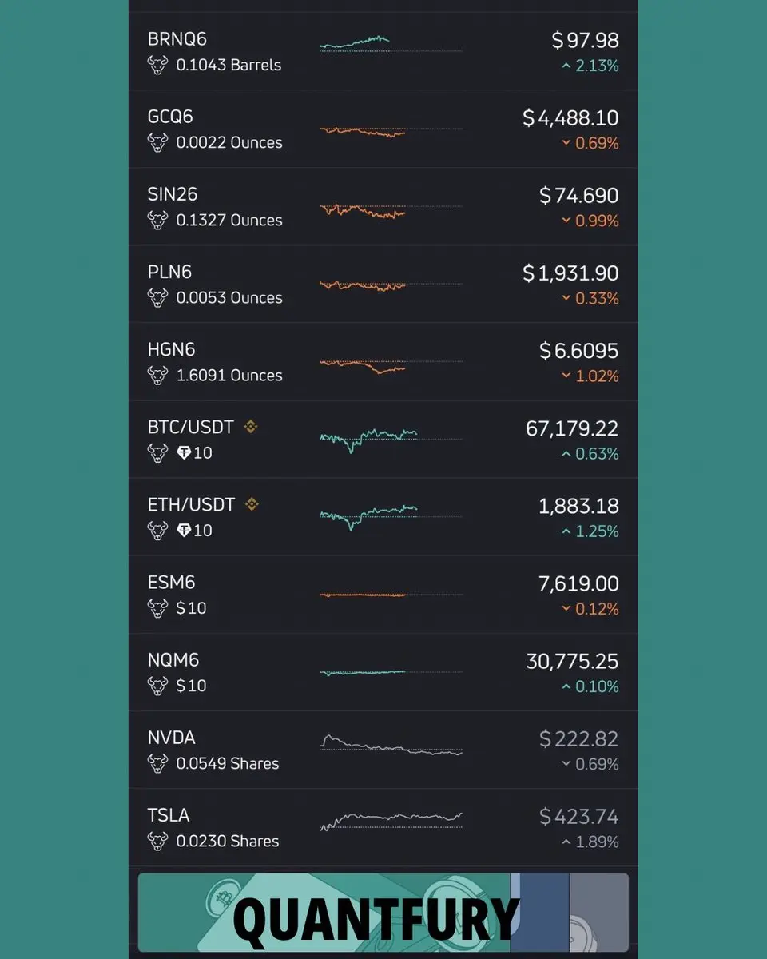Click the bull icon under HGN6
767x959 pixels.
(x=157, y=375)
